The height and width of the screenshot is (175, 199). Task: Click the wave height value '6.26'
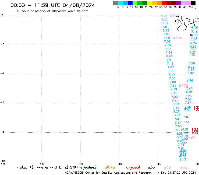192,64
